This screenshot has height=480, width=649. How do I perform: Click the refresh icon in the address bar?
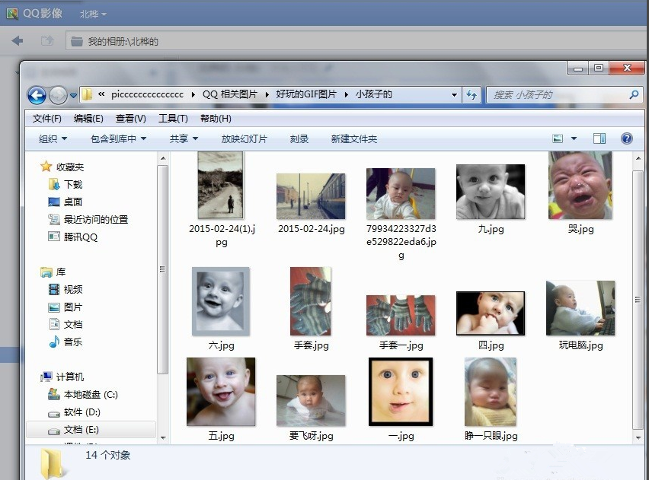pos(472,95)
